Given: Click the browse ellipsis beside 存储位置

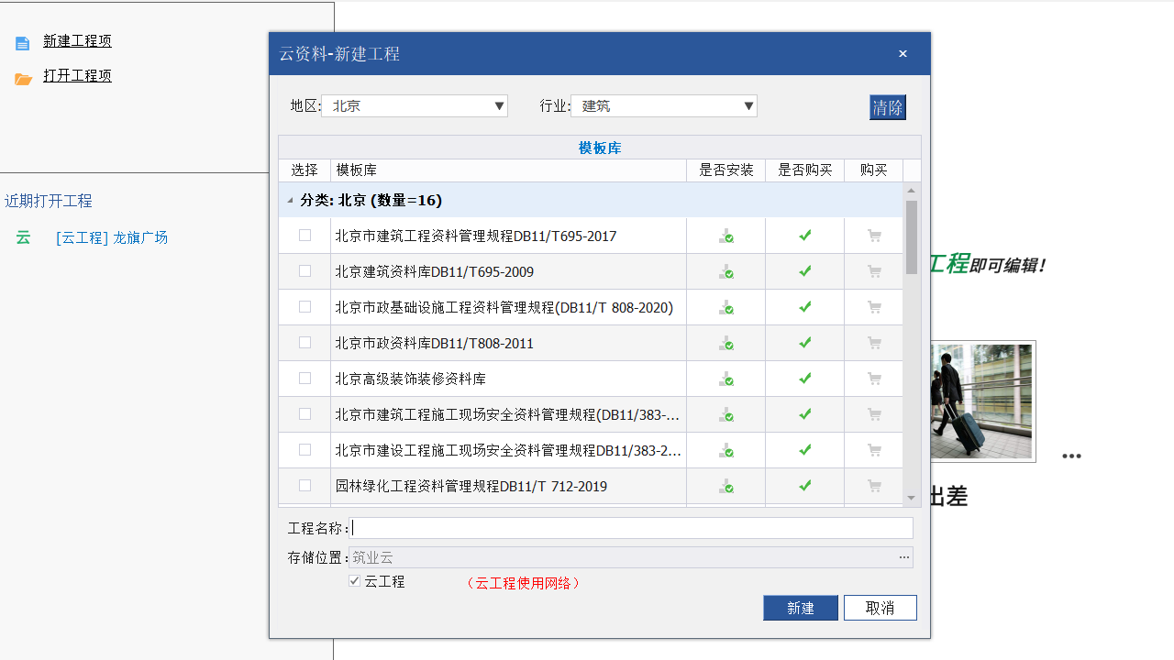Looking at the screenshot, I should point(903,557).
